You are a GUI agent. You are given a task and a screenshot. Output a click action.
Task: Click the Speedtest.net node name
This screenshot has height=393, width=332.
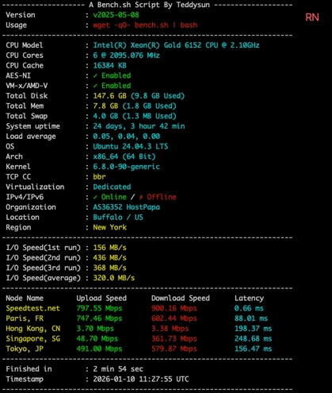click(x=32, y=308)
